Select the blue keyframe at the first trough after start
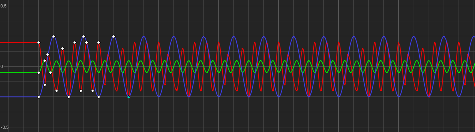Image resolution: width=475 pixels, height=132 pixels. 69,97
